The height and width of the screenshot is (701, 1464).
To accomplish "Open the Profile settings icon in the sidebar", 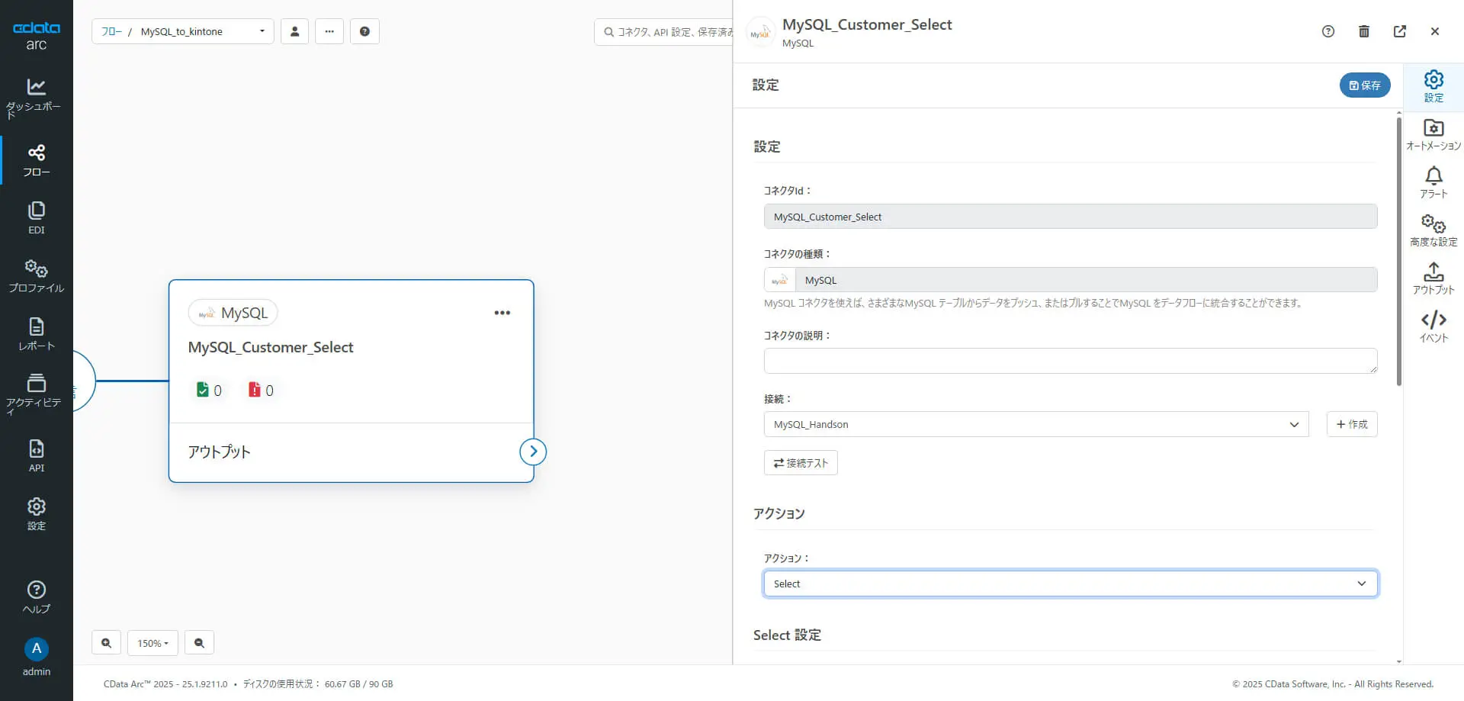I will 36,275.
